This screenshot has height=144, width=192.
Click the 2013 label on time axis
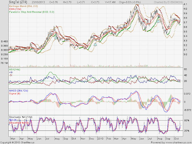pyautogui.click(x=100, y=139)
